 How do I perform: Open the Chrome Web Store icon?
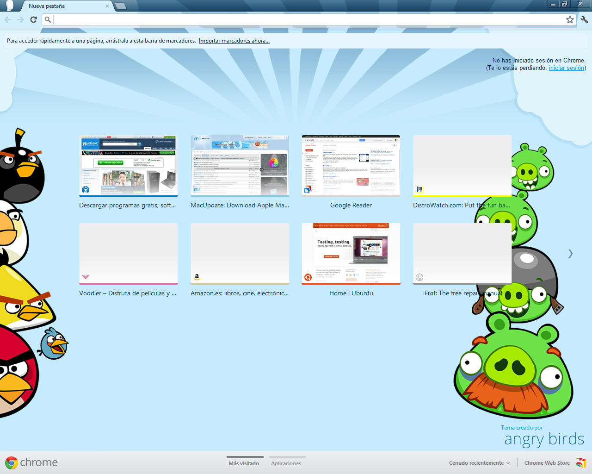click(581, 462)
